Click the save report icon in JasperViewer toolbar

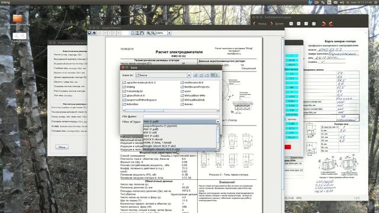pyautogui.click(x=89, y=33)
